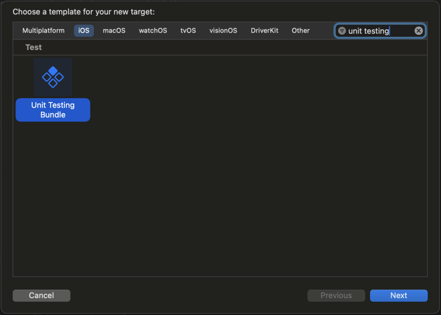Click the blue diamond grid template thumbnail
Image resolution: width=441 pixels, height=315 pixels.
[53, 77]
